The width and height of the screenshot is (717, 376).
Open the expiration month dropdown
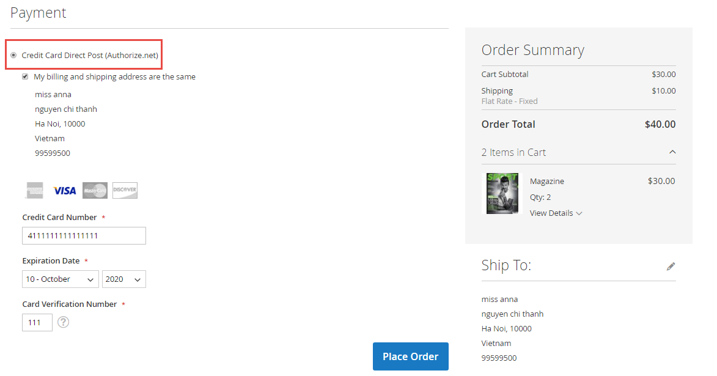(x=61, y=279)
